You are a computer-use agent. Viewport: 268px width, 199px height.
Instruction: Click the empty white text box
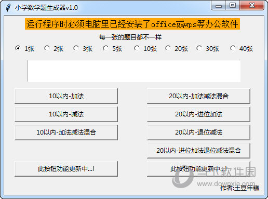(x=134, y=71)
